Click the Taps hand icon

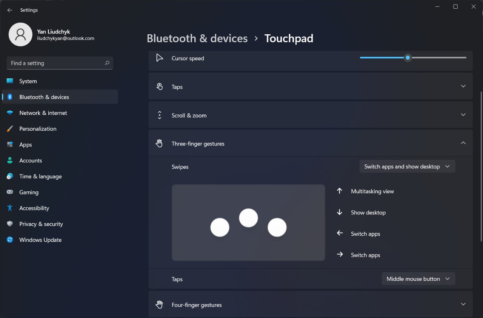tap(160, 87)
